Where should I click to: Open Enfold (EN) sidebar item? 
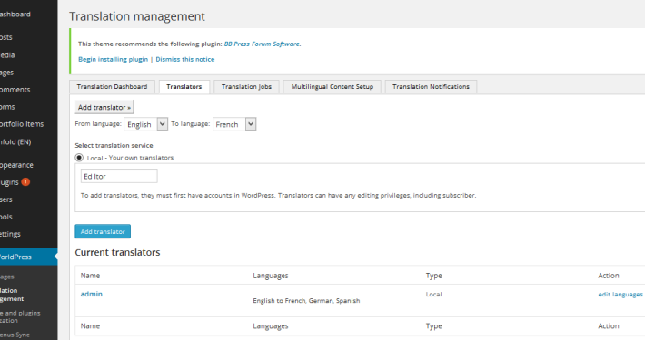point(15,142)
